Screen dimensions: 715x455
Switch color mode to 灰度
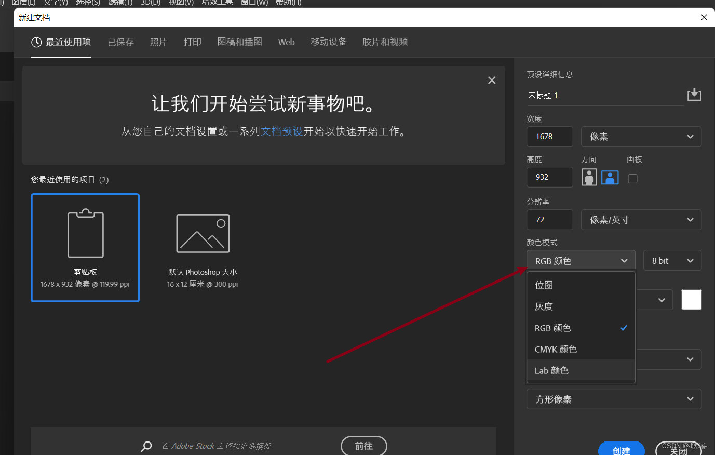pyautogui.click(x=543, y=306)
